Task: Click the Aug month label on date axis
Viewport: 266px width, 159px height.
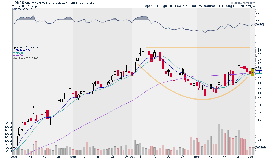Action: 14,157
